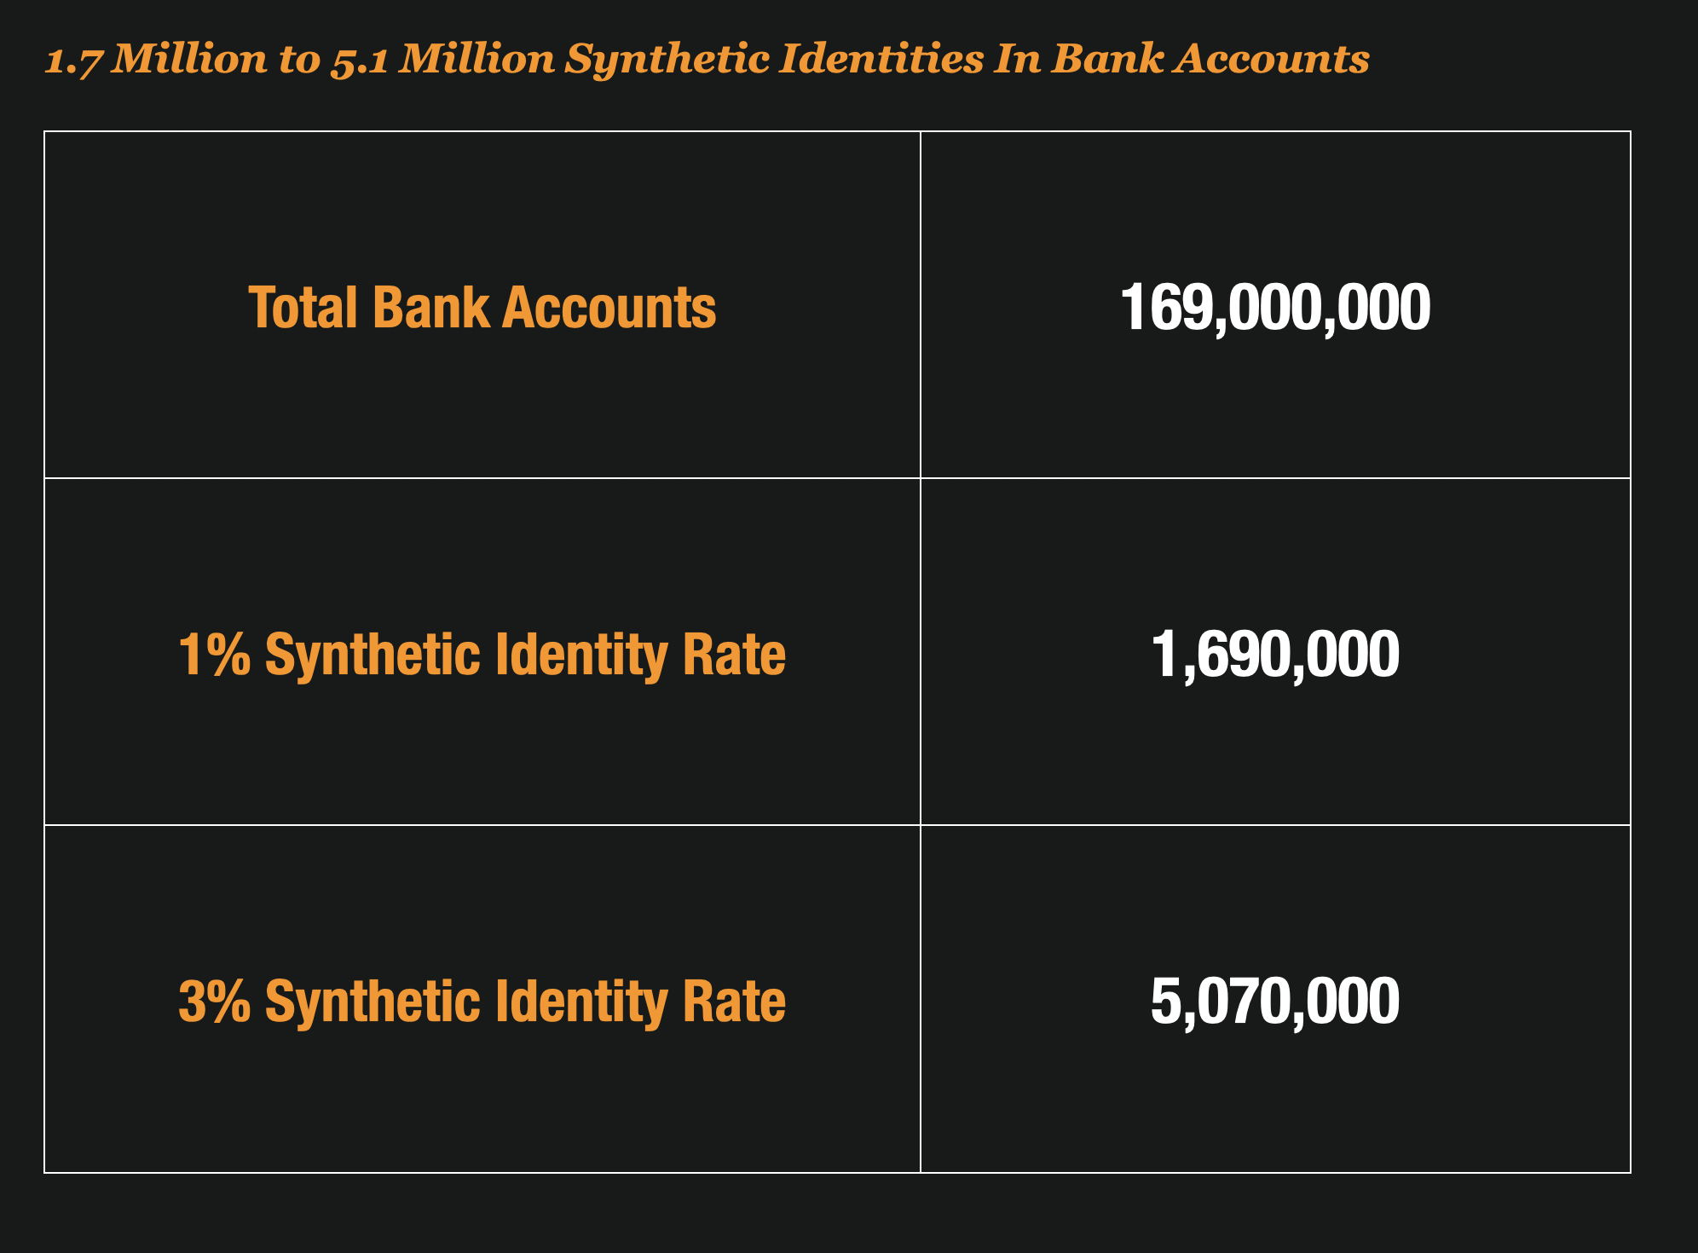Click the 169,000,000 value
Screen dimensions: 1698x1253
[1274, 307]
